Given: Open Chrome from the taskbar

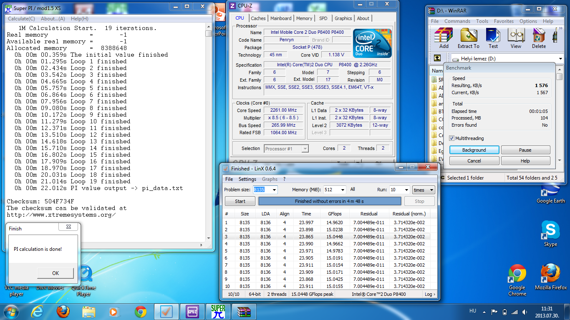Looking at the screenshot, I should (140, 312).
